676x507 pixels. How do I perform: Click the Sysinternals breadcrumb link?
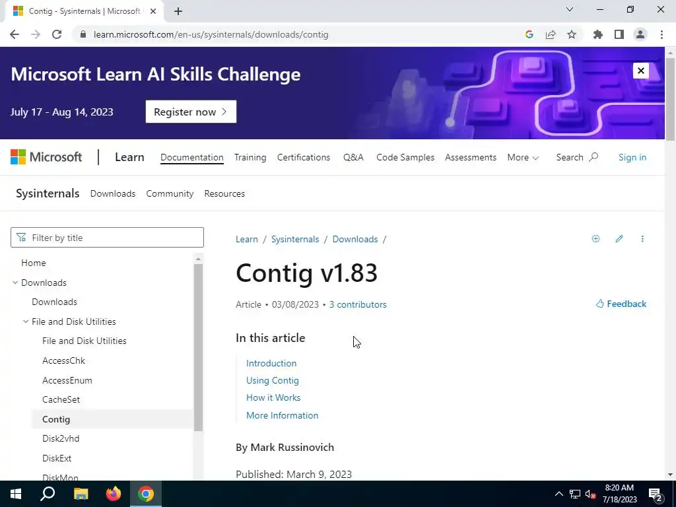coord(295,239)
